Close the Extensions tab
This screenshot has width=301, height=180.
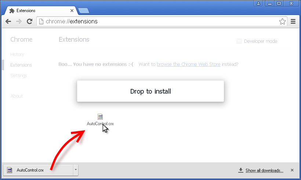(72, 11)
